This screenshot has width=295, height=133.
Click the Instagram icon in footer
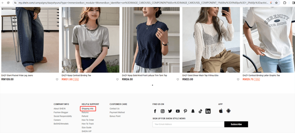[x=162, y=111]
